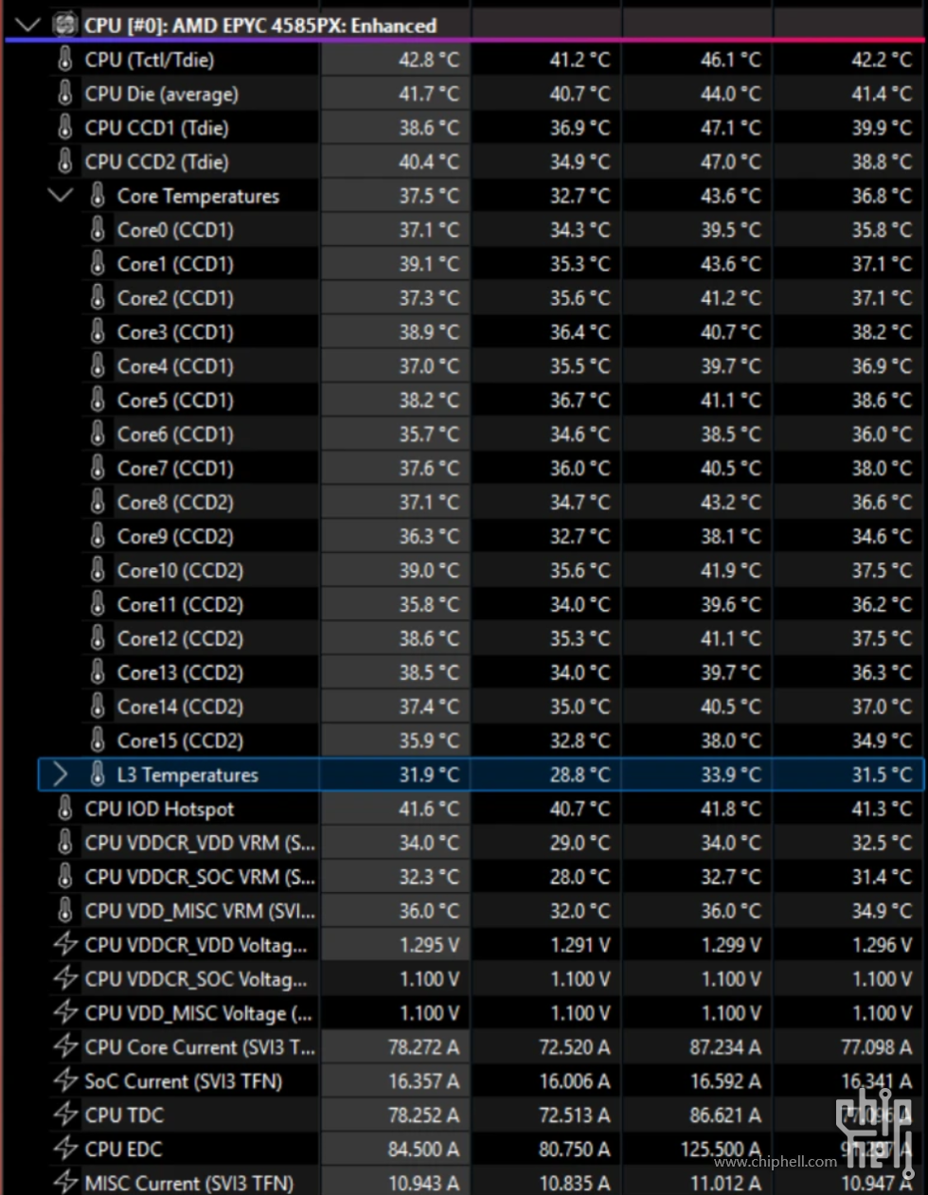Click the 34.9 °C minimum value of CPU CCD2

click(x=580, y=162)
